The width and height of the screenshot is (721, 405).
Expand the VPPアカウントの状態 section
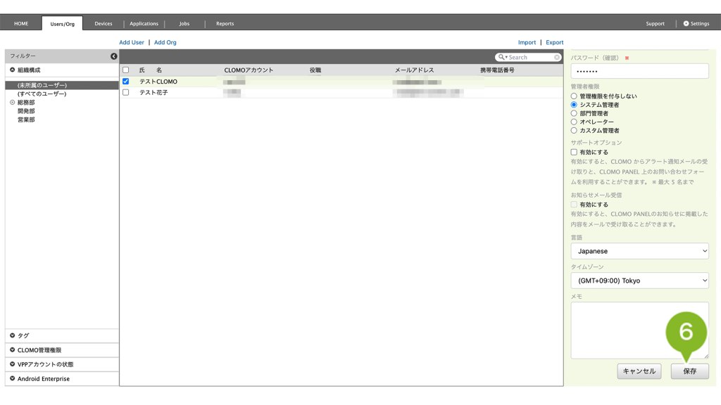[x=13, y=364]
